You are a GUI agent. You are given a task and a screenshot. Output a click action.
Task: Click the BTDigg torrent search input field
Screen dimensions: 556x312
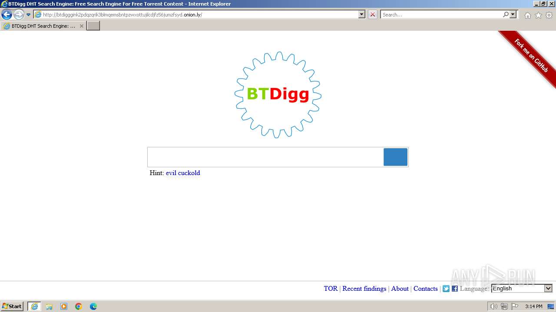pyautogui.click(x=265, y=157)
